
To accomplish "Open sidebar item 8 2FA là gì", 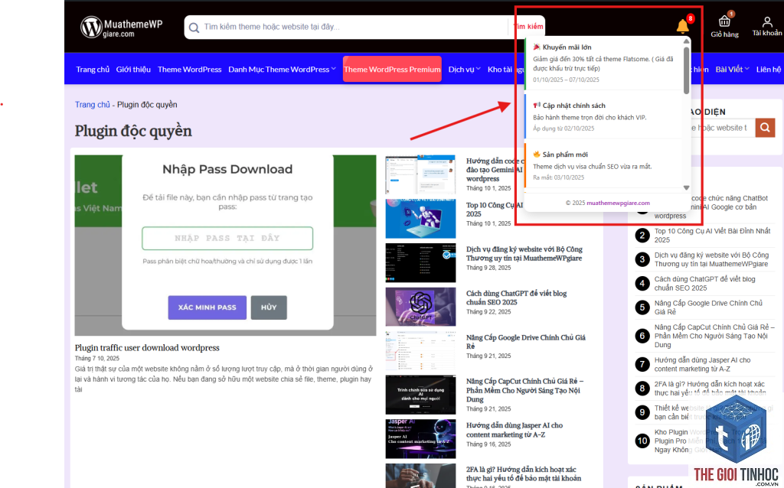I will 709,388.
